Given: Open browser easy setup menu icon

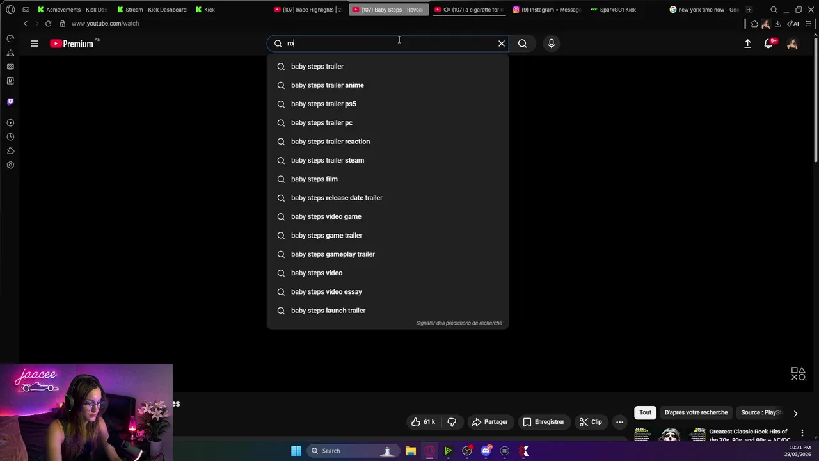Looking at the screenshot, I should (x=809, y=24).
